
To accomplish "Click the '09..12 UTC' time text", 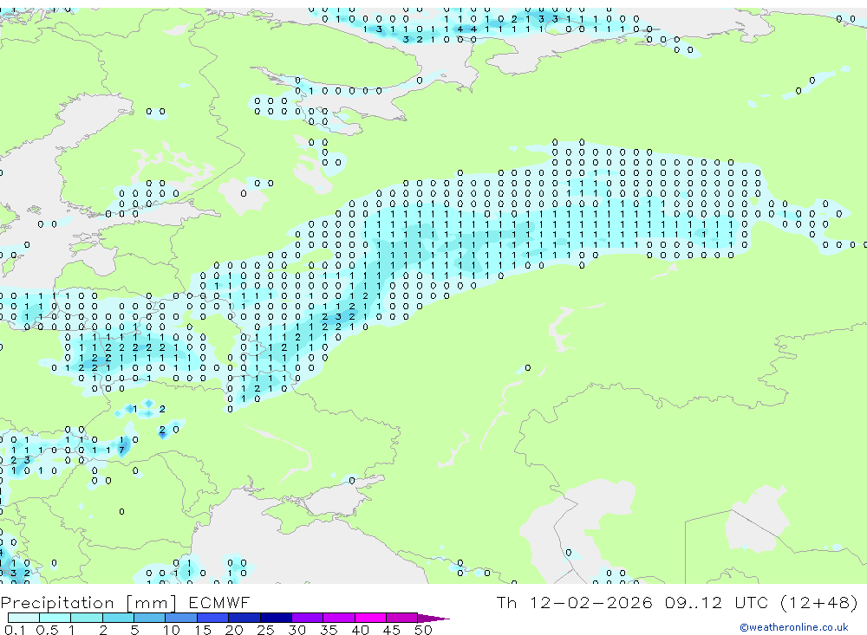I will pyautogui.click(x=717, y=602).
